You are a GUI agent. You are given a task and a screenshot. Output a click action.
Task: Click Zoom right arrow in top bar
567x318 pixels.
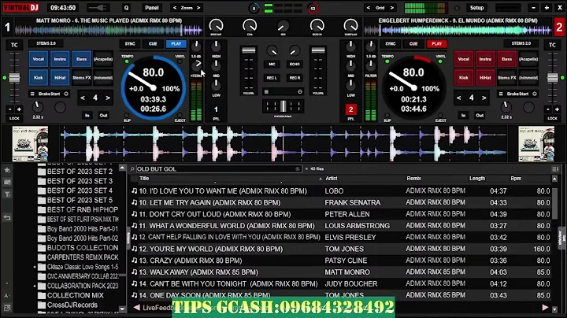(x=198, y=8)
